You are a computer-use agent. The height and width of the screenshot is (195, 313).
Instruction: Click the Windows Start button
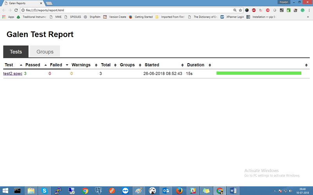click(x=5, y=191)
